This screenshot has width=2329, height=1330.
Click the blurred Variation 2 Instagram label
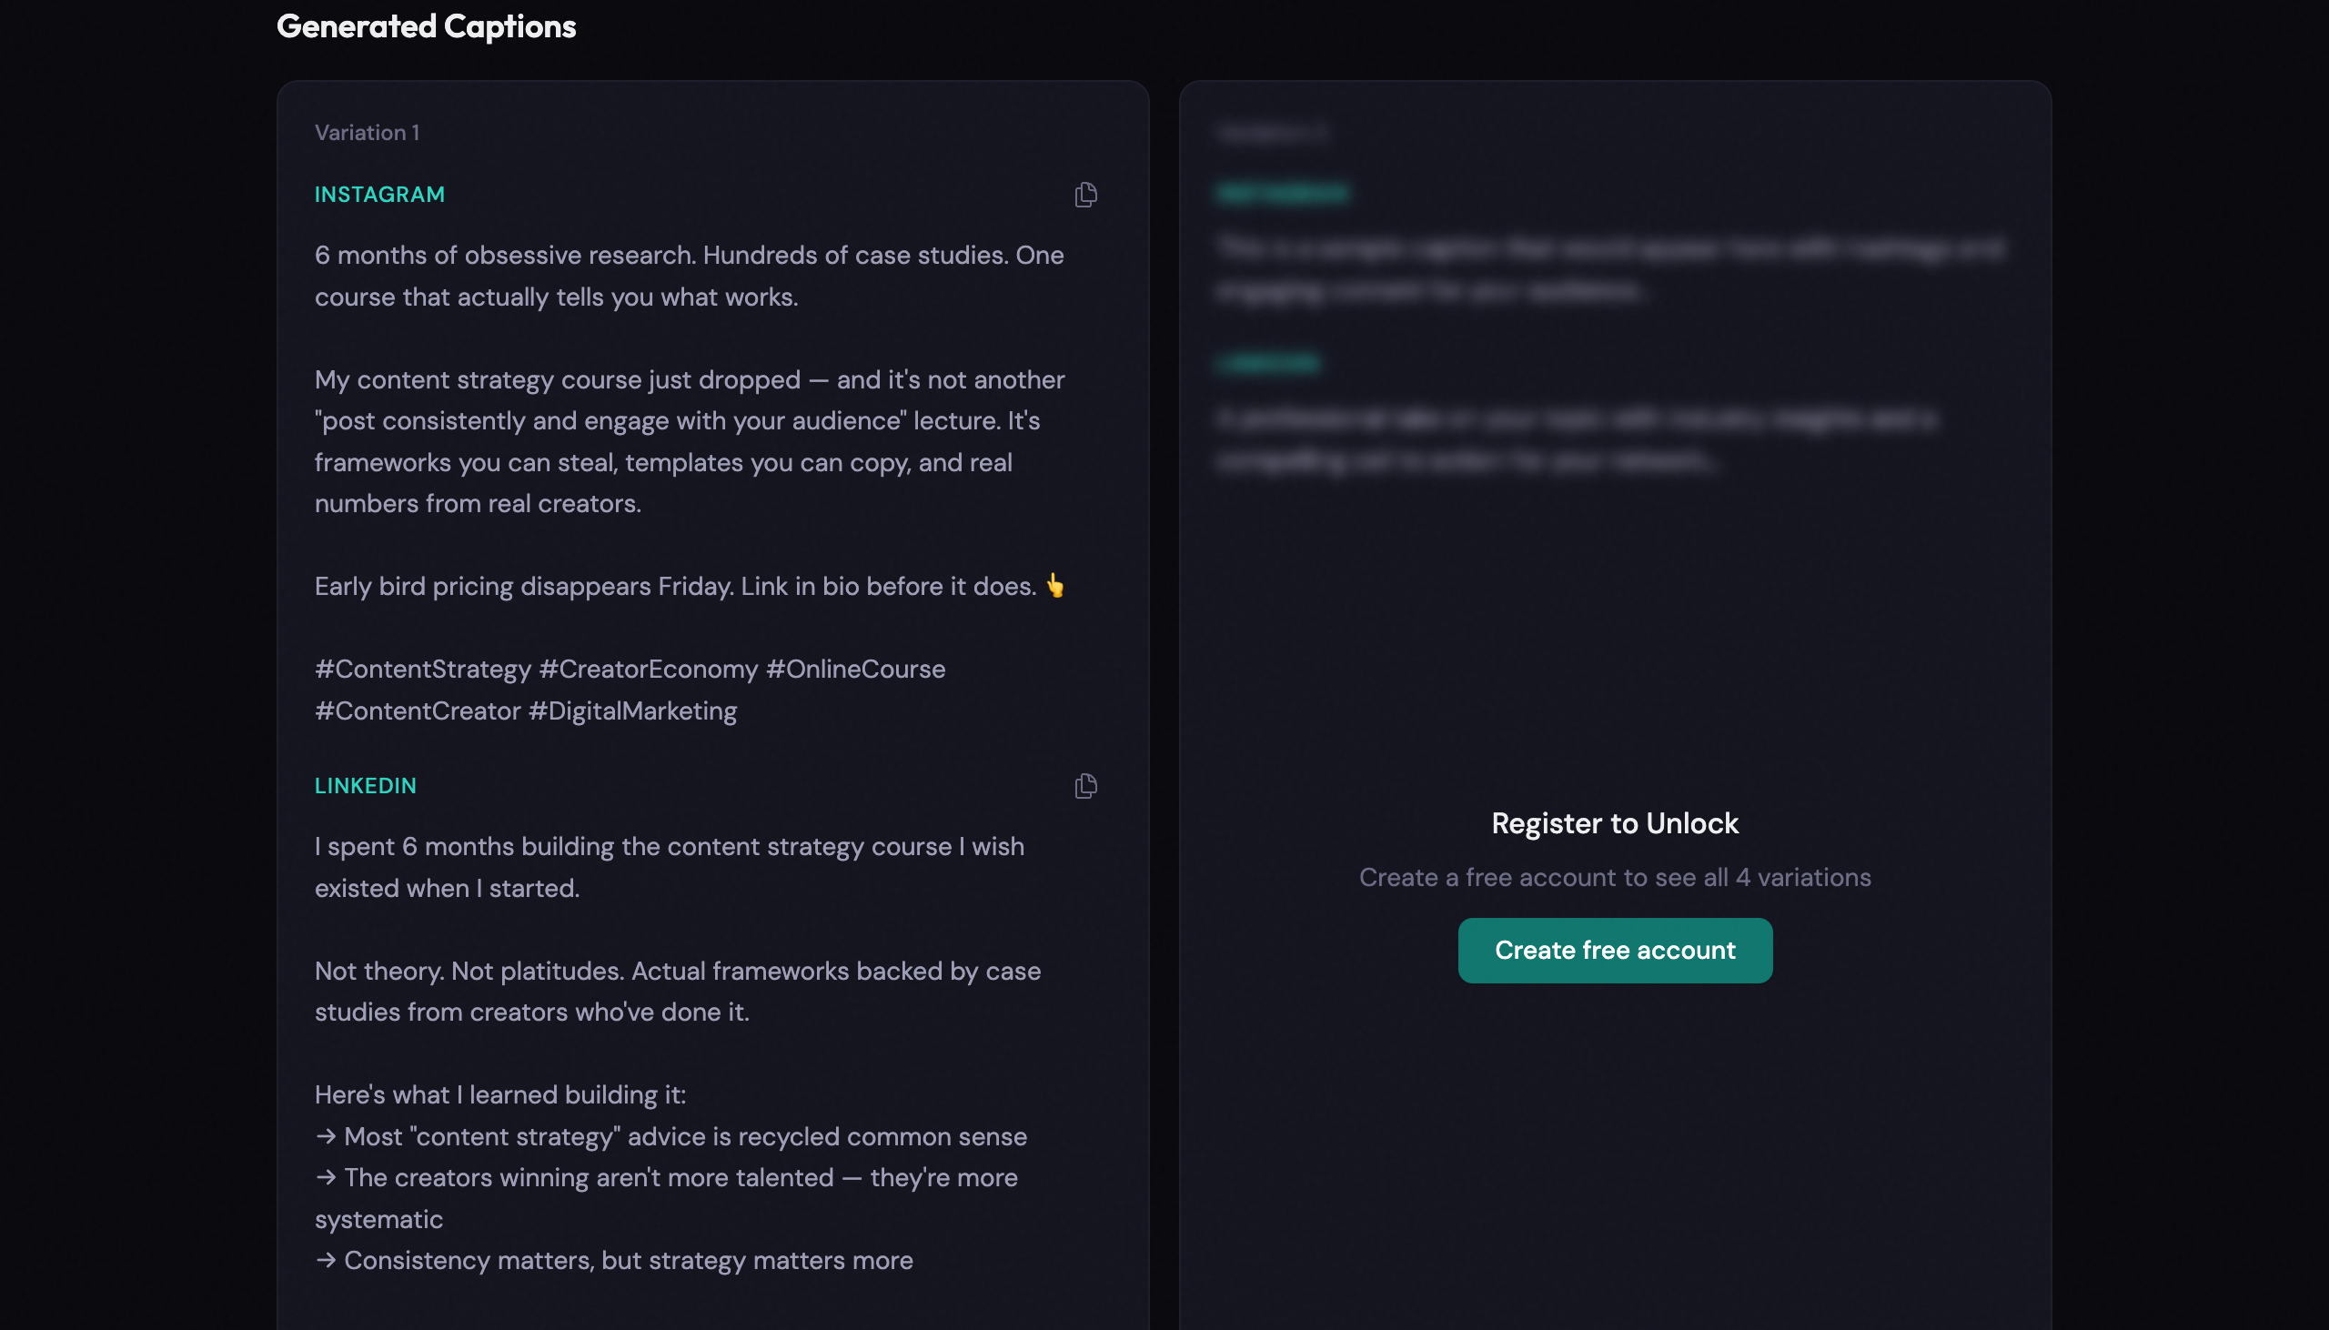point(1282,193)
